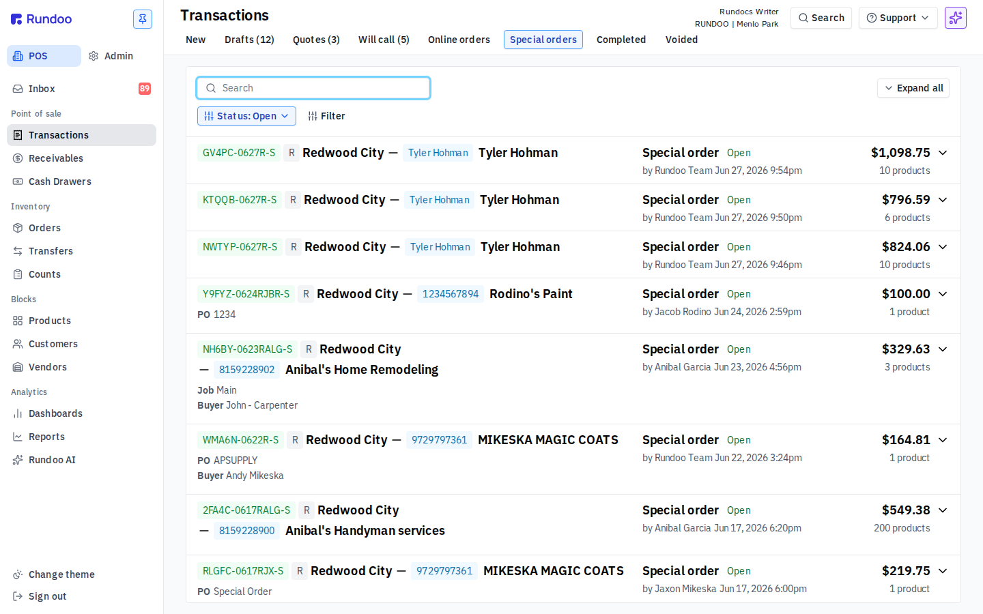Click the Rundoo logo

pos(41,19)
